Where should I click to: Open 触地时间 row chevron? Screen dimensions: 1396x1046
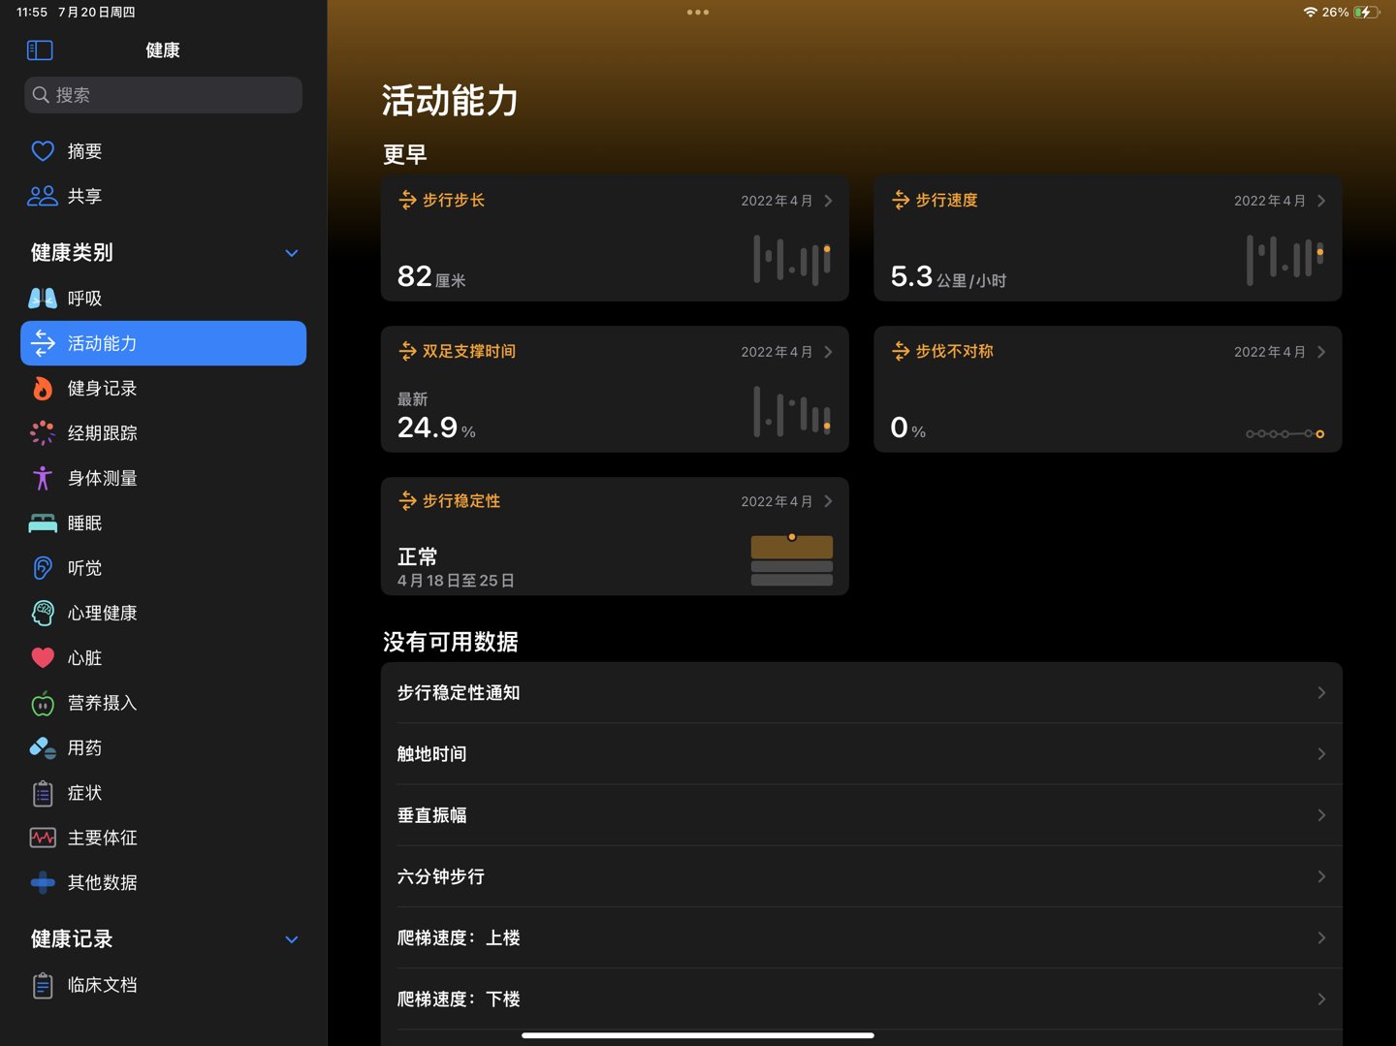click(x=1321, y=753)
